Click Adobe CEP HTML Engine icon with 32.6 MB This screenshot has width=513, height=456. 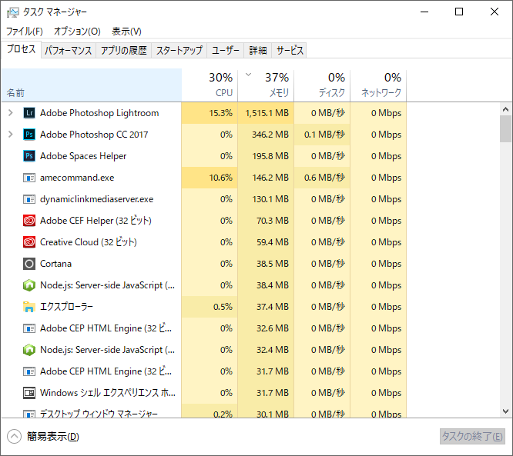point(29,328)
